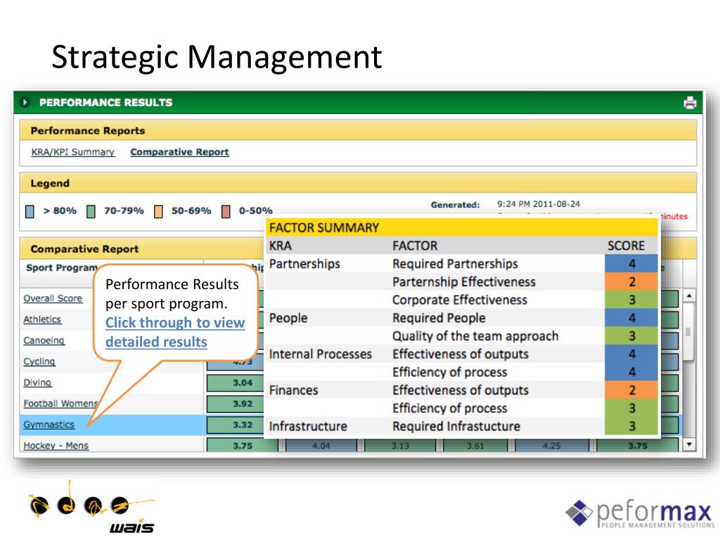Click the green 70-79% legend swatch

pos(91,211)
